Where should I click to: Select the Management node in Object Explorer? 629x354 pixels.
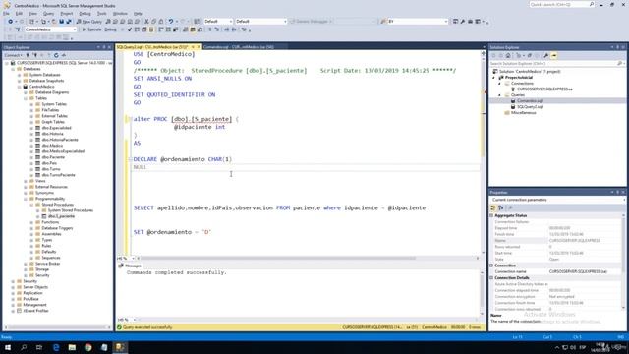click(x=34, y=305)
